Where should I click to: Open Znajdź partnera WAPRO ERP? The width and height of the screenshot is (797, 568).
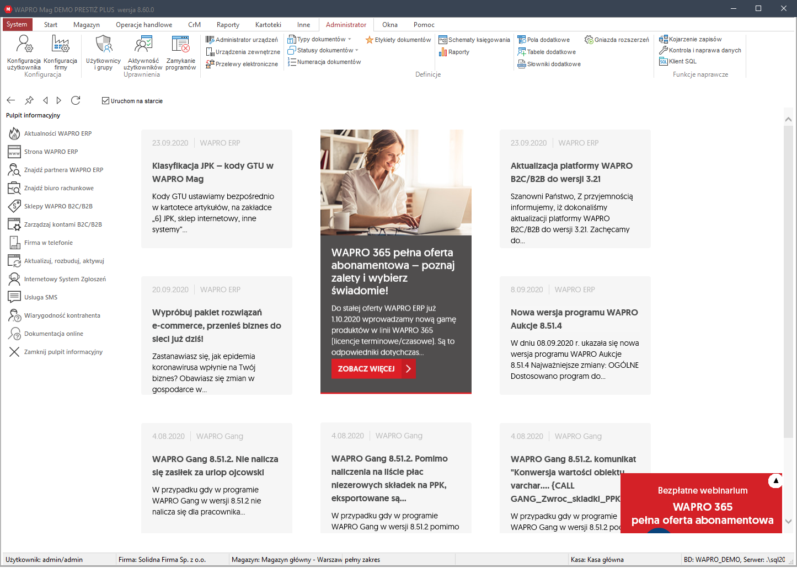tap(56, 170)
